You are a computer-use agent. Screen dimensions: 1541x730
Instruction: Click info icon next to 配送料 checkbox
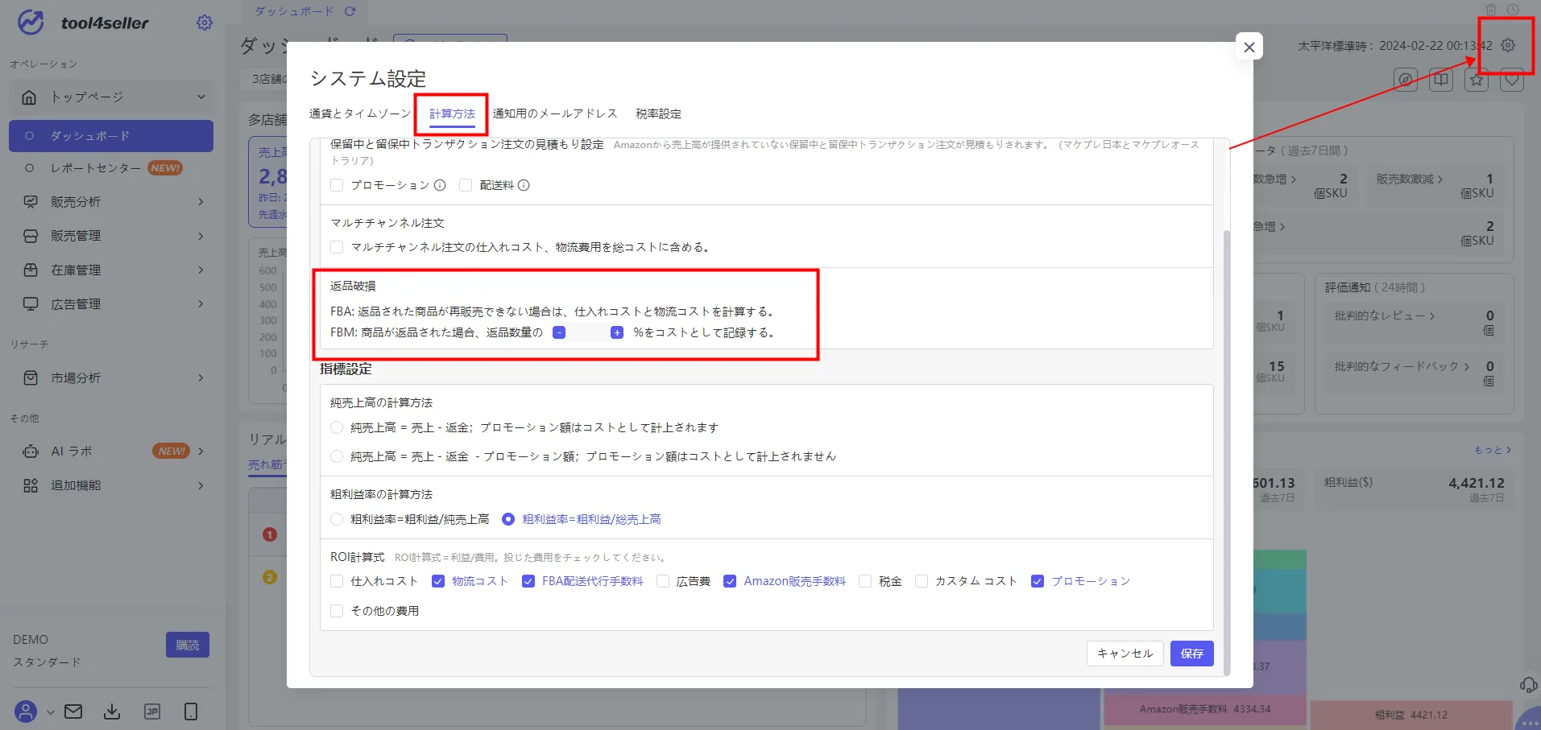524,185
